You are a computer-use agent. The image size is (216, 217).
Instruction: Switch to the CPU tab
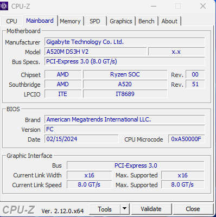click(x=11, y=21)
